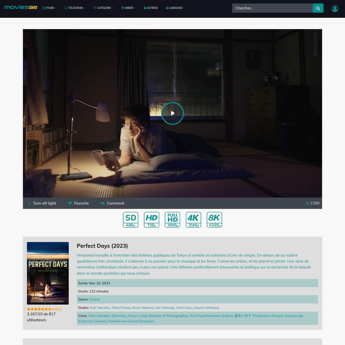Open Yumi Asou actor link

point(184,308)
